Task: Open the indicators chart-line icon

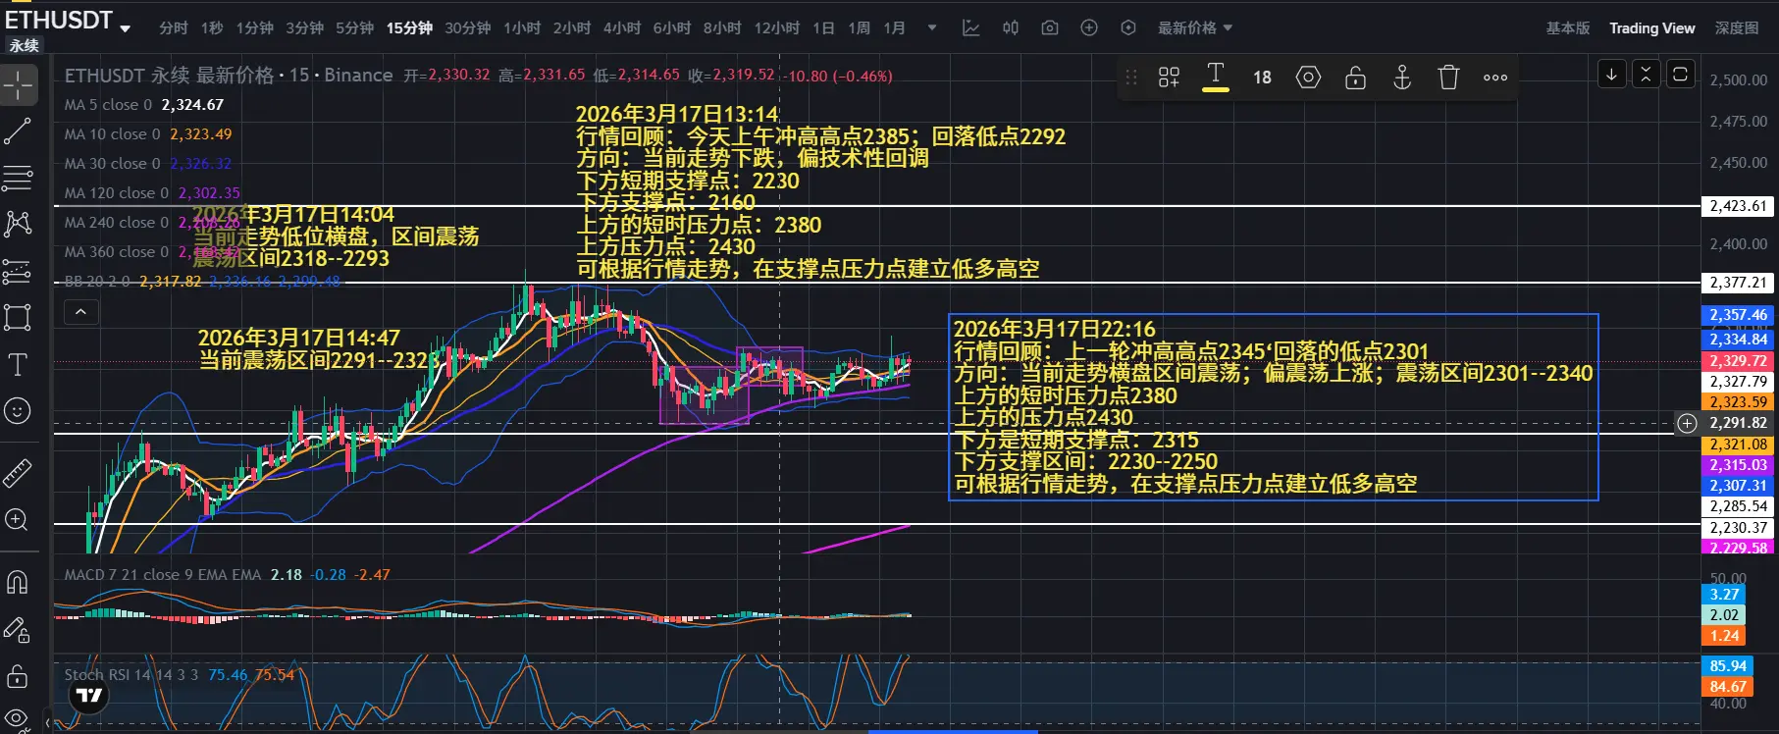Action: point(971,28)
